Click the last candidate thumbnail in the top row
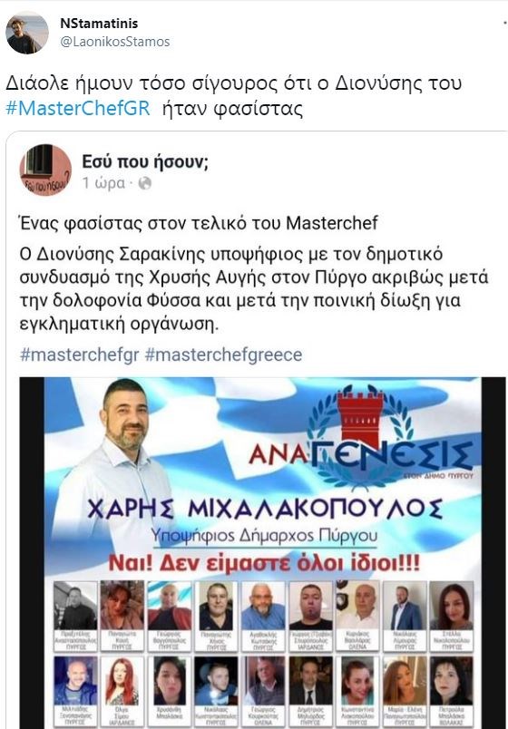This screenshot has height=729, width=508. (x=451, y=606)
